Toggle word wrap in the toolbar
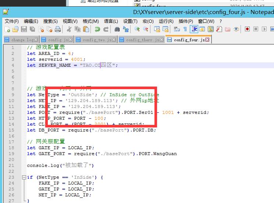The width and height of the screenshot is (274, 203). [177, 29]
